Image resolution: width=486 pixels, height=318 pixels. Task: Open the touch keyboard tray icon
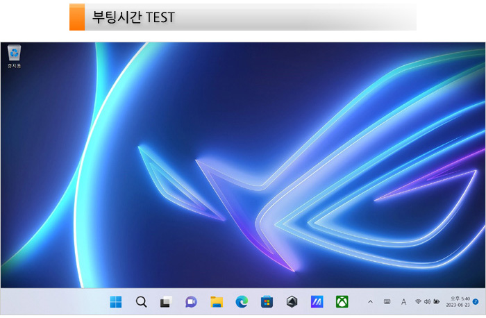(x=387, y=301)
